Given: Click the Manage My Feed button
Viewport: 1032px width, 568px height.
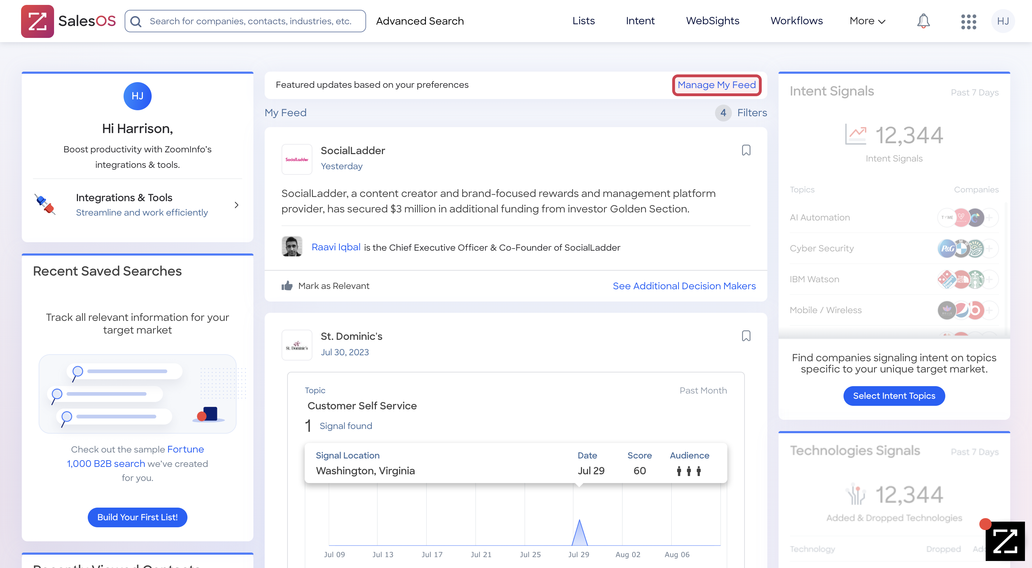Looking at the screenshot, I should (x=717, y=85).
